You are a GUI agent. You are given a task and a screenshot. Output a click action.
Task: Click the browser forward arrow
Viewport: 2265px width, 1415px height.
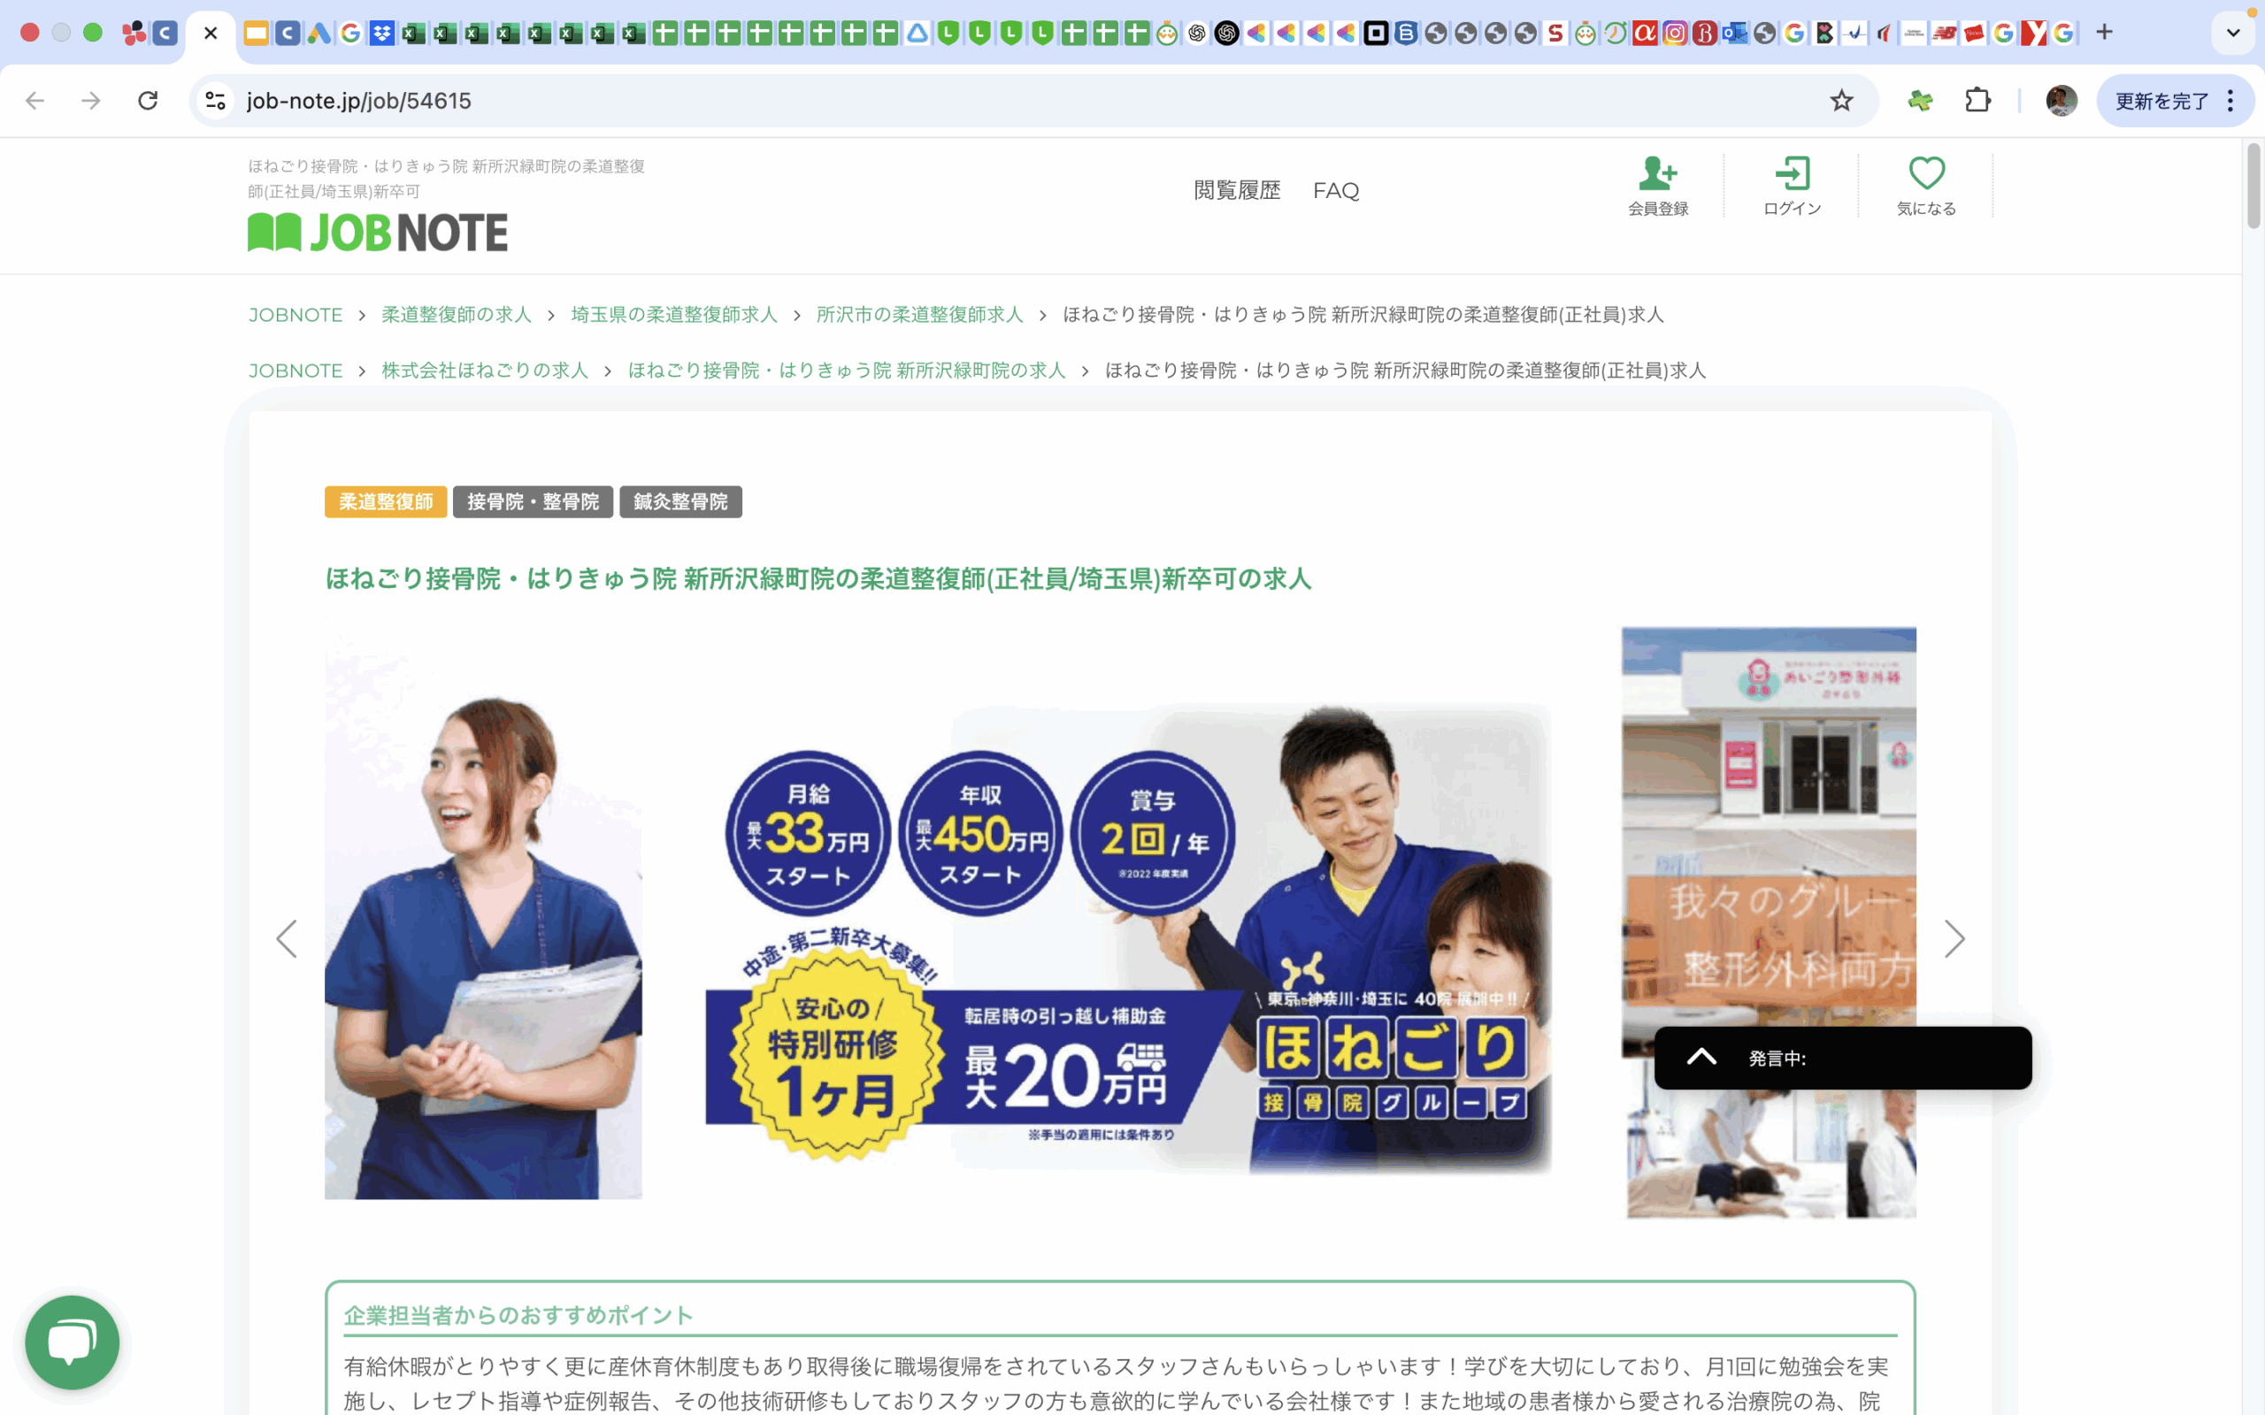tap(91, 100)
